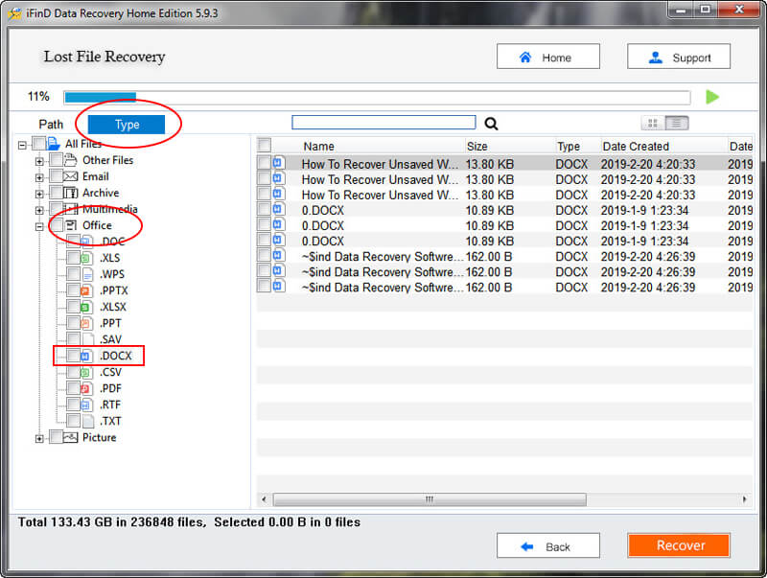767x578 pixels.
Task: Click the .DOCX file type icon in tree
Action: (86, 356)
